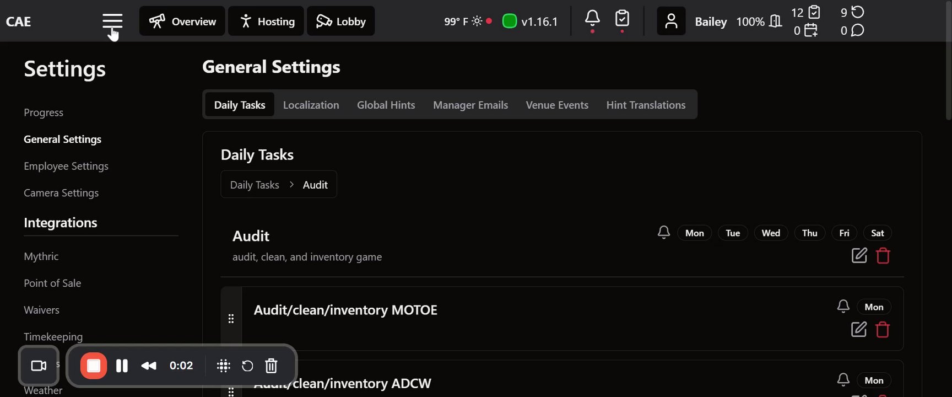The image size is (952, 397).
Task: Open the clipboard checklist icon in header
Action: click(x=622, y=19)
